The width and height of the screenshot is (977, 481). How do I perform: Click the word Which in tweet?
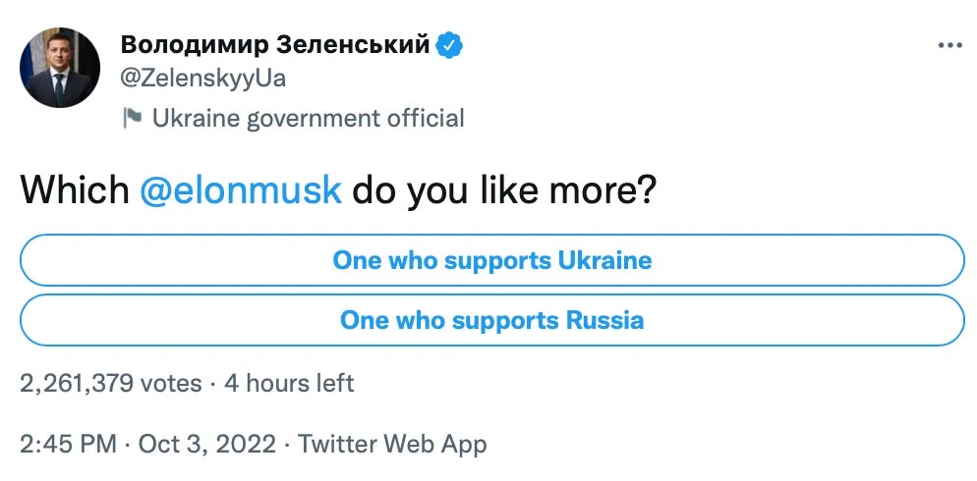point(75,189)
